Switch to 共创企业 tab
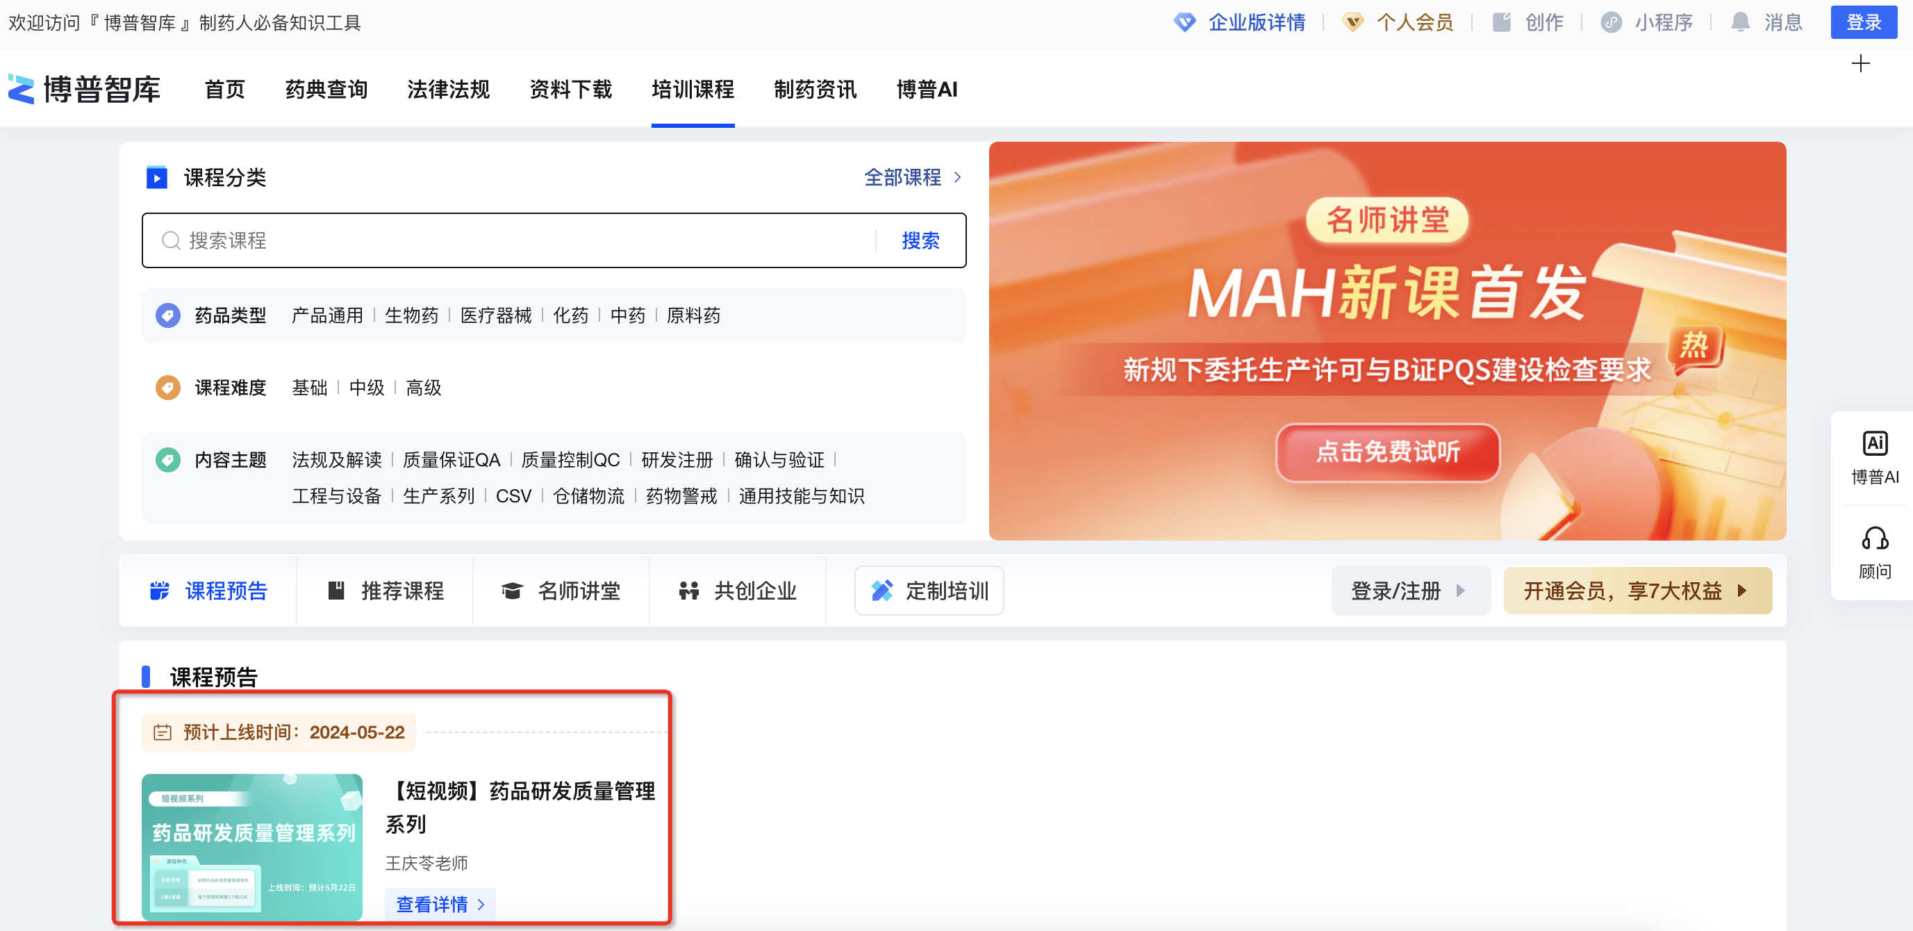Screen dimensions: 1913x931 pyautogui.click(x=738, y=591)
